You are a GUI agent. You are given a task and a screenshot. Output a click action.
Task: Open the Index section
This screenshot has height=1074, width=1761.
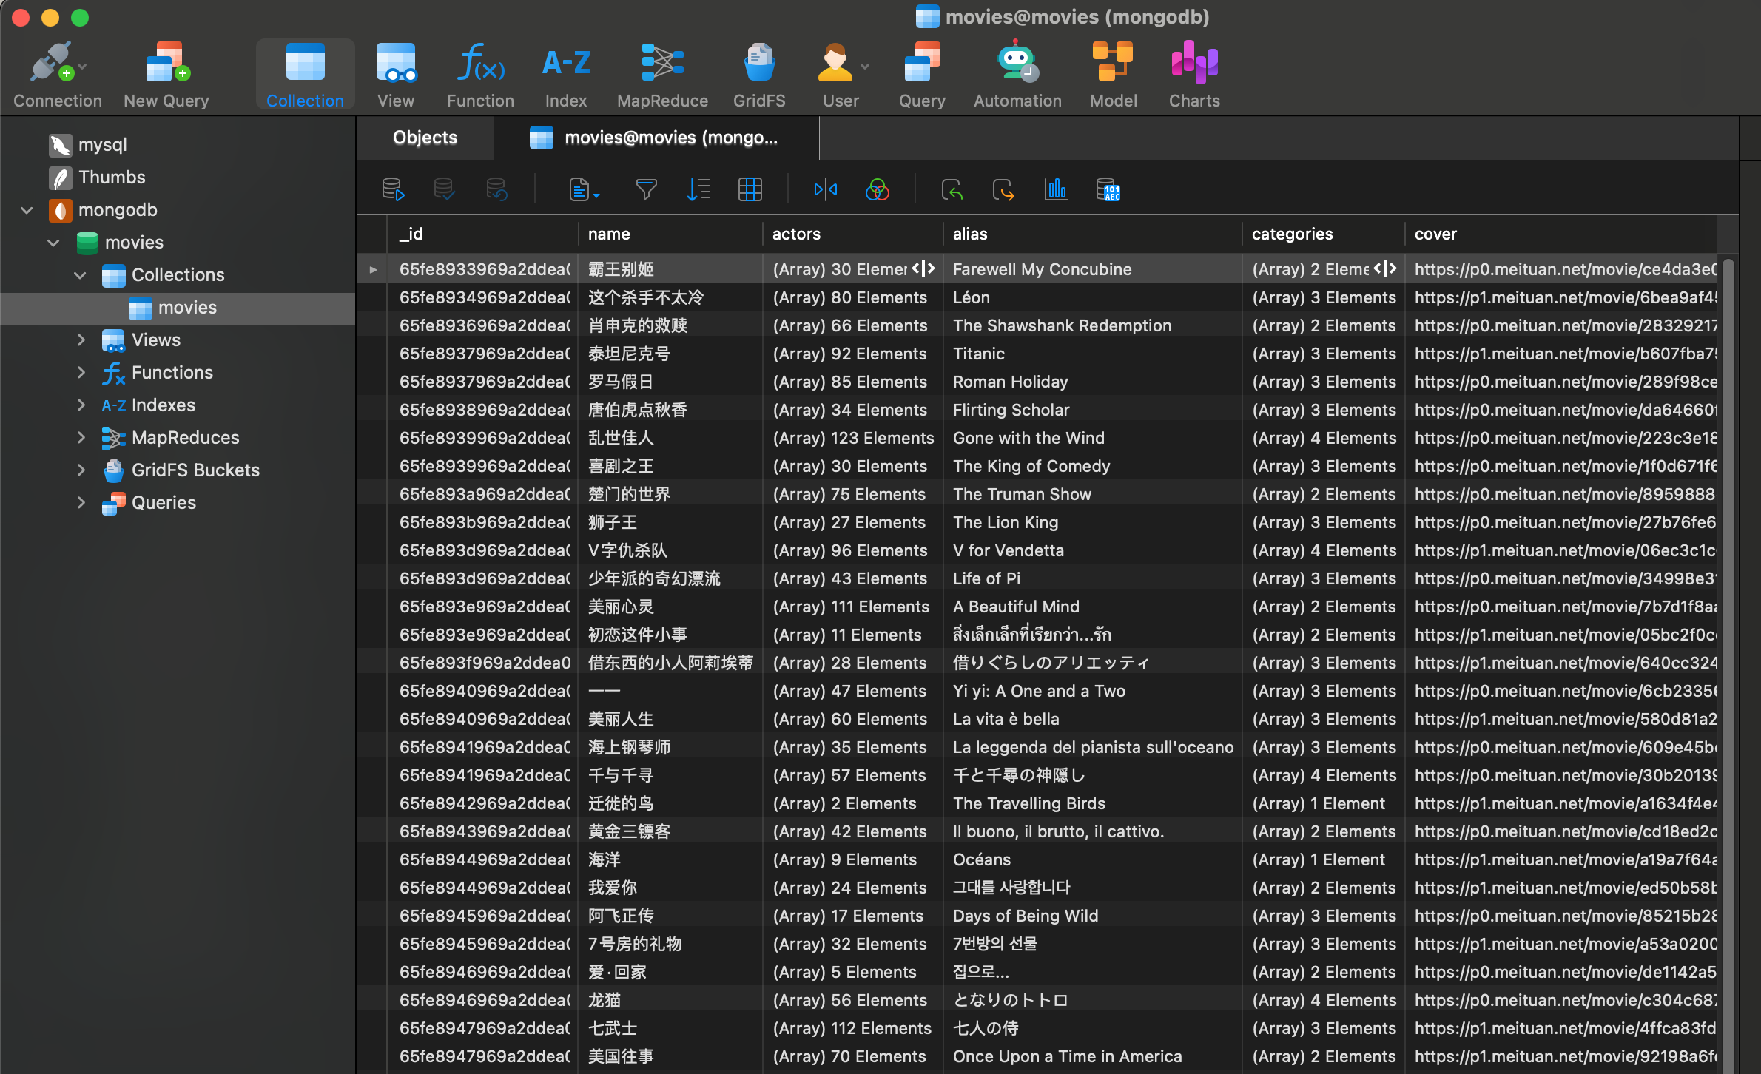pos(566,75)
